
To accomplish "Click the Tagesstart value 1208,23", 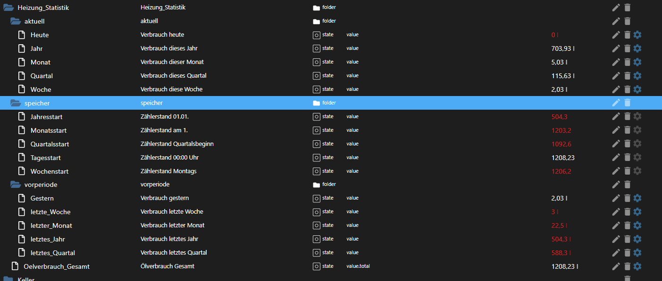I will click(x=563, y=158).
